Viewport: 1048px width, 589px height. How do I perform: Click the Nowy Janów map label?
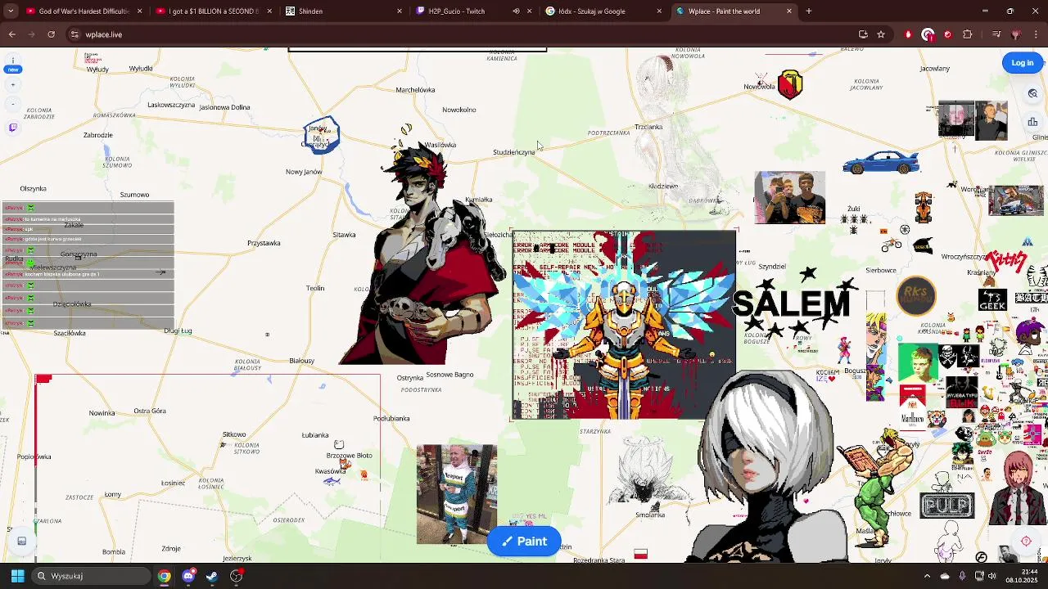pyautogui.click(x=304, y=172)
